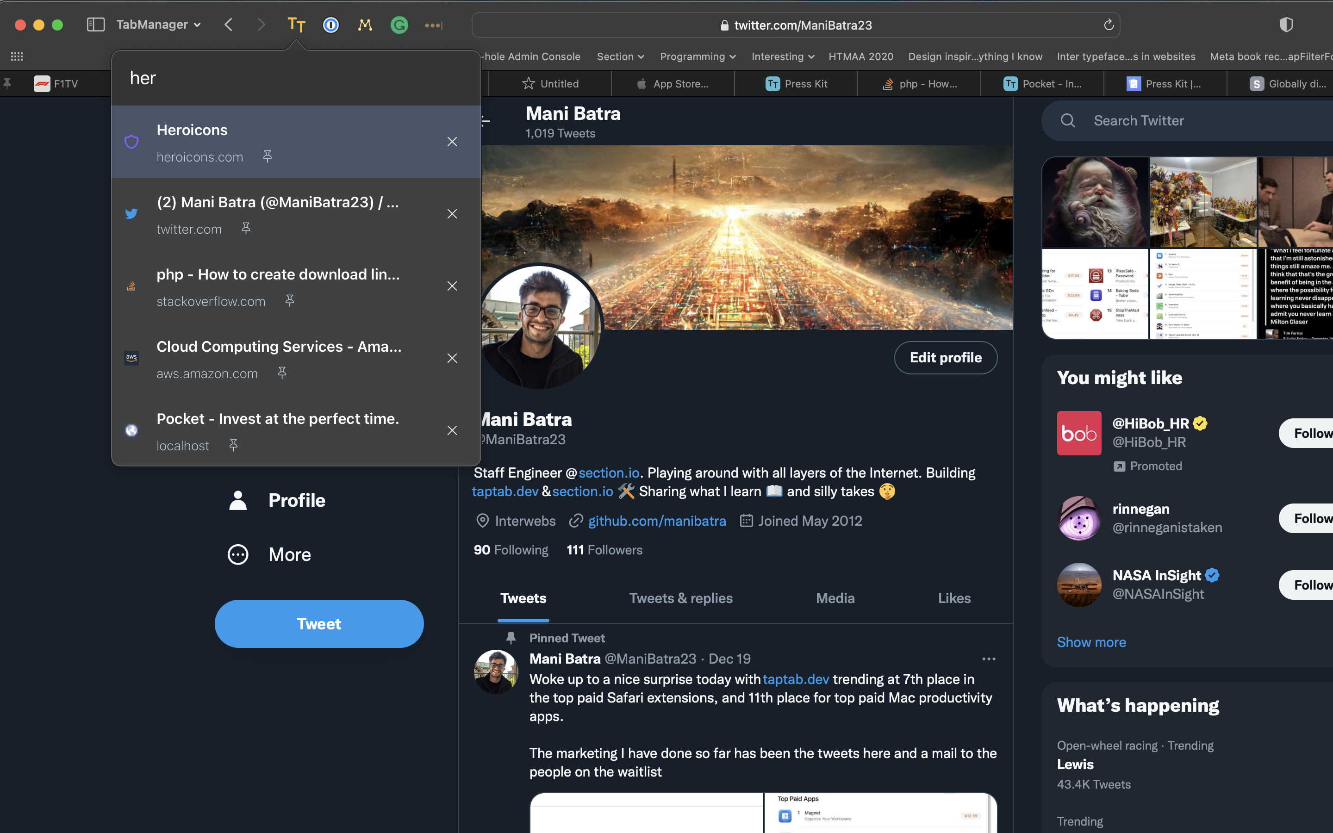Image resolution: width=1333 pixels, height=833 pixels.
Task: Switch to the Untitled tab
Action: coord(550,84)
